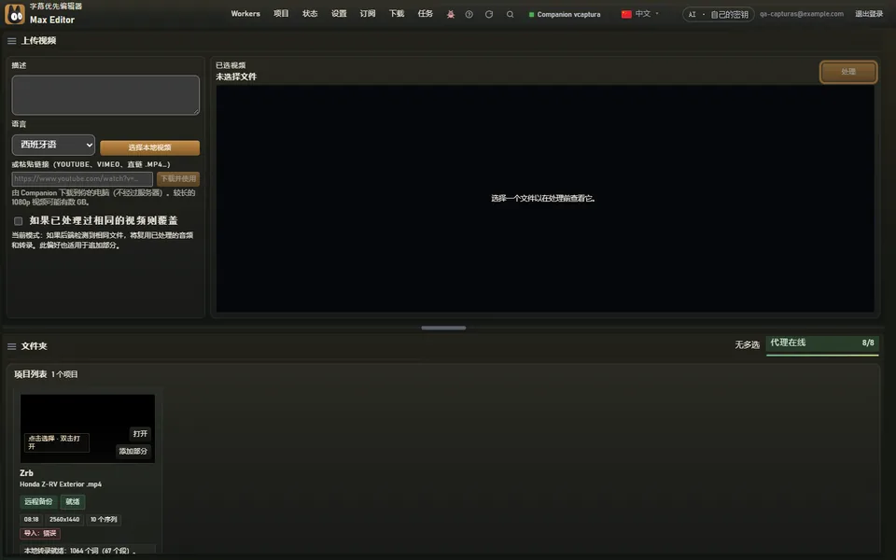Open the Workers menu
Screen dimensions: 896x560
245,14
